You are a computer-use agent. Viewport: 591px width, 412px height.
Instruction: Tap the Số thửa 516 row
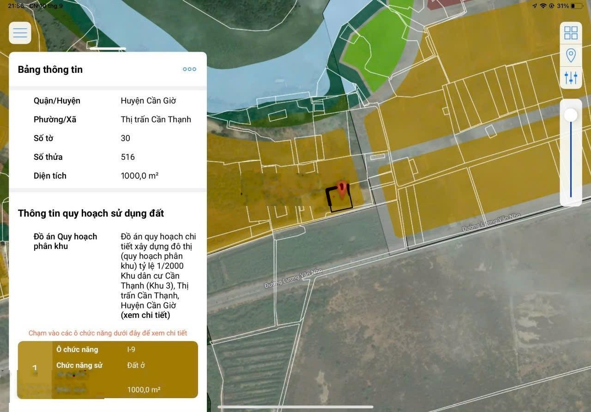[x=108, y=157]
